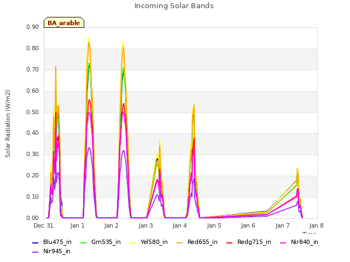Click the Jan 7 yellow peak near 0.23

(x=297, y=169)
